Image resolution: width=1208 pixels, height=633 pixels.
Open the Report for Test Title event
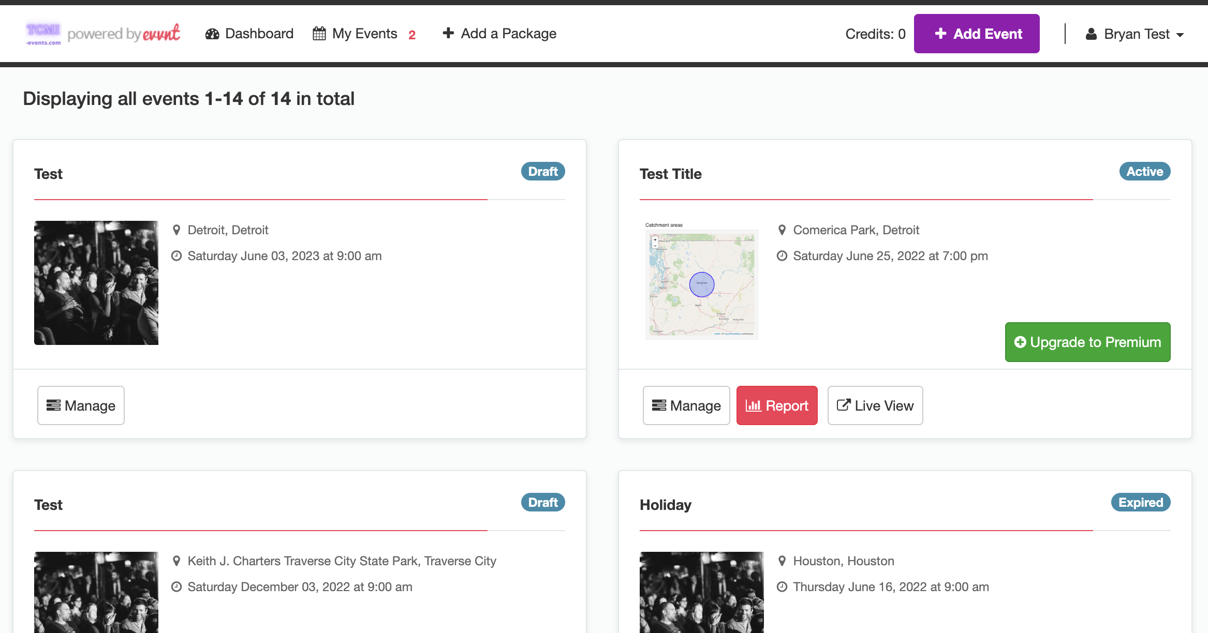coord(777,405)
